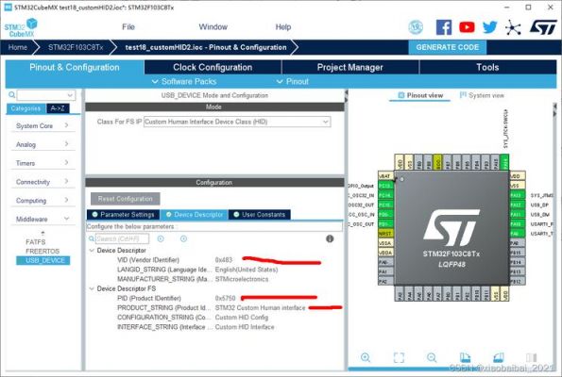Click the ST community network icon
The image size is (562, 377).
click(513, 27)
